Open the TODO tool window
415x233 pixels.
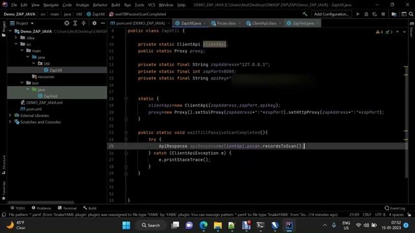pos(18,208)
